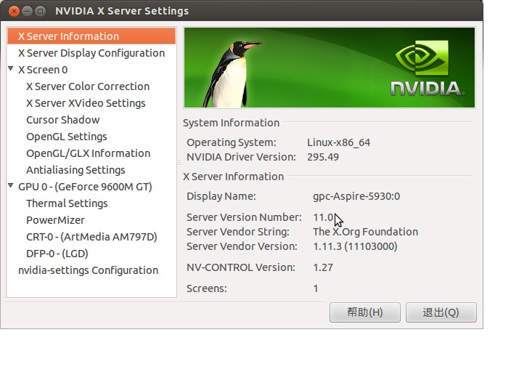Click The X.Org Foundation vendor string
The image size is (511, 372).
tap(365, 232)
